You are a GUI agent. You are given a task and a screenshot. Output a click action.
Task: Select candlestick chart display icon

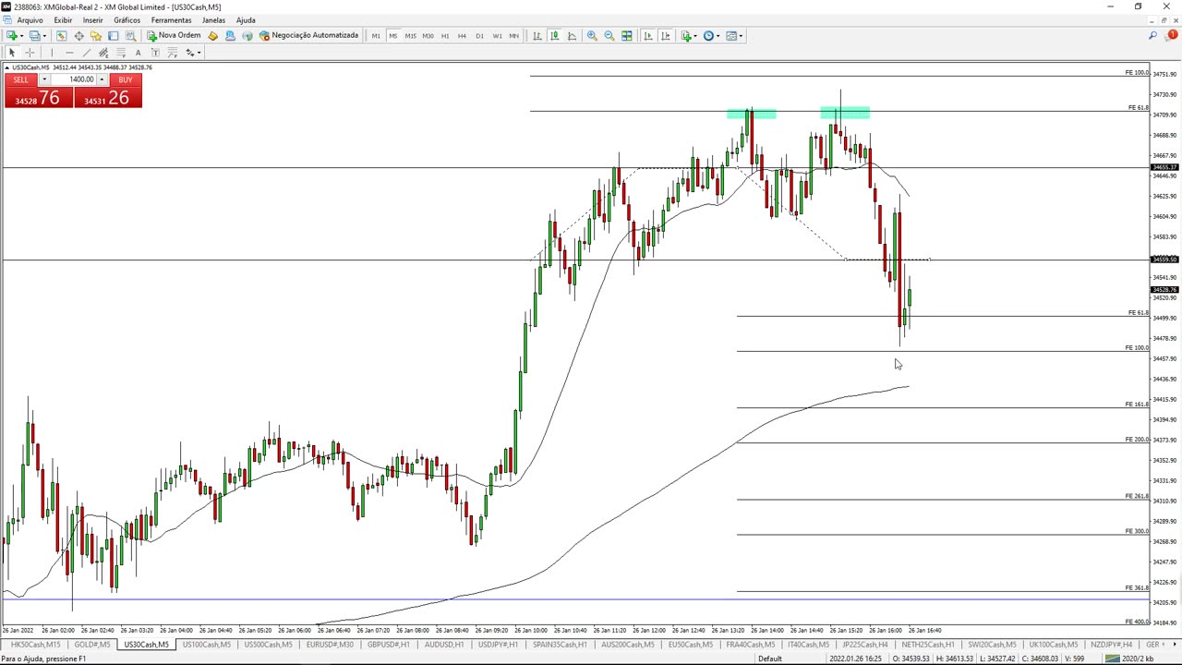[554, 36]
